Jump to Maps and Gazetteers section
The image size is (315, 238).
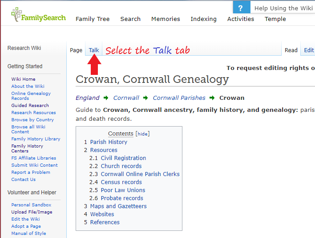coord(118,206)
